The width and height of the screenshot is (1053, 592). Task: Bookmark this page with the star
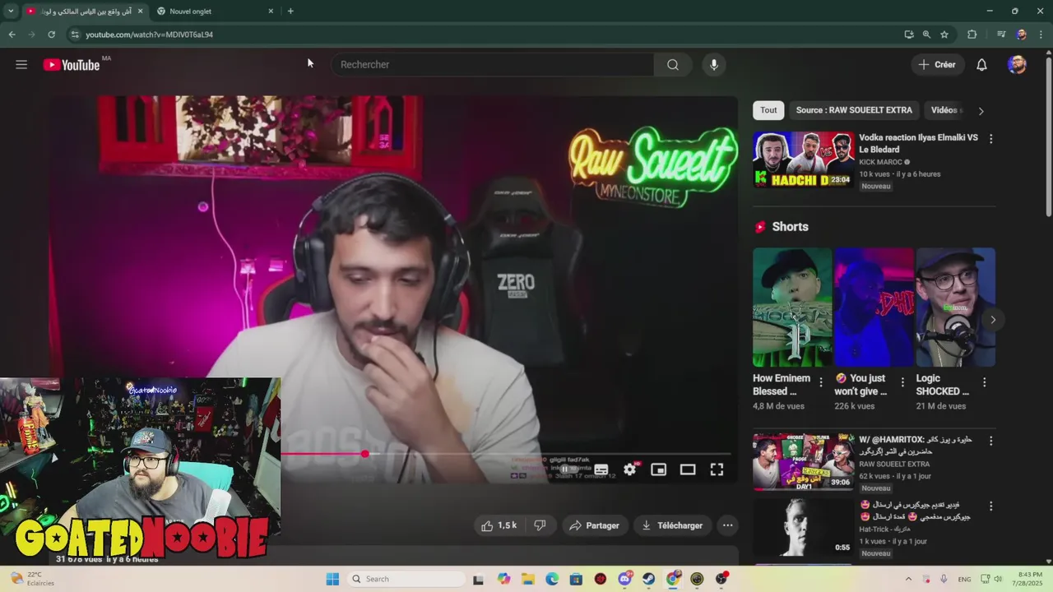(944, 35)
